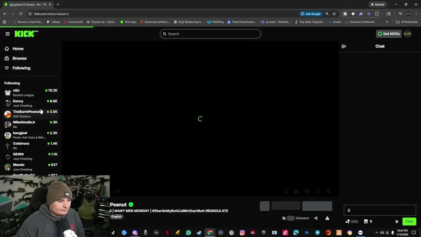
Task: Show hidden system tray icons
Action: (x=377, y=233)
